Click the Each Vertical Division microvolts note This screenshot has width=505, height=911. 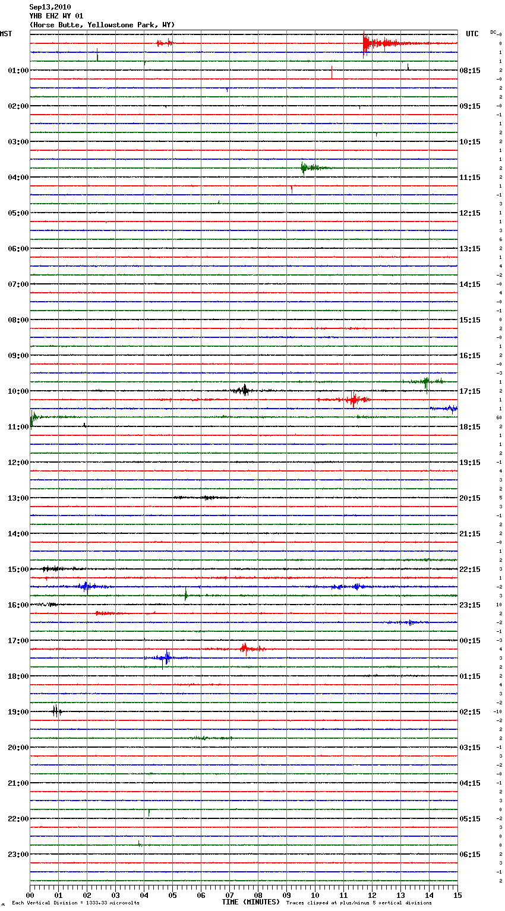coord(75,903)
